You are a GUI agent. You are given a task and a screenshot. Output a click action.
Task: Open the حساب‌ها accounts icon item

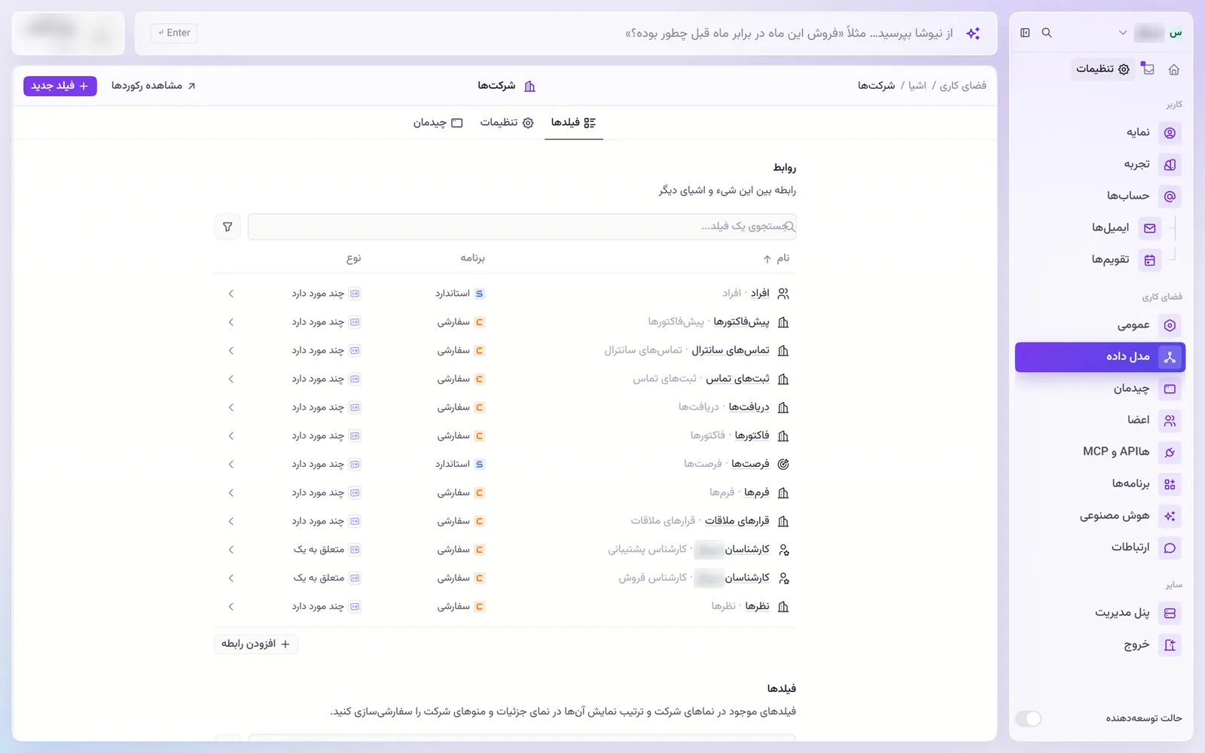[1170, 196]
